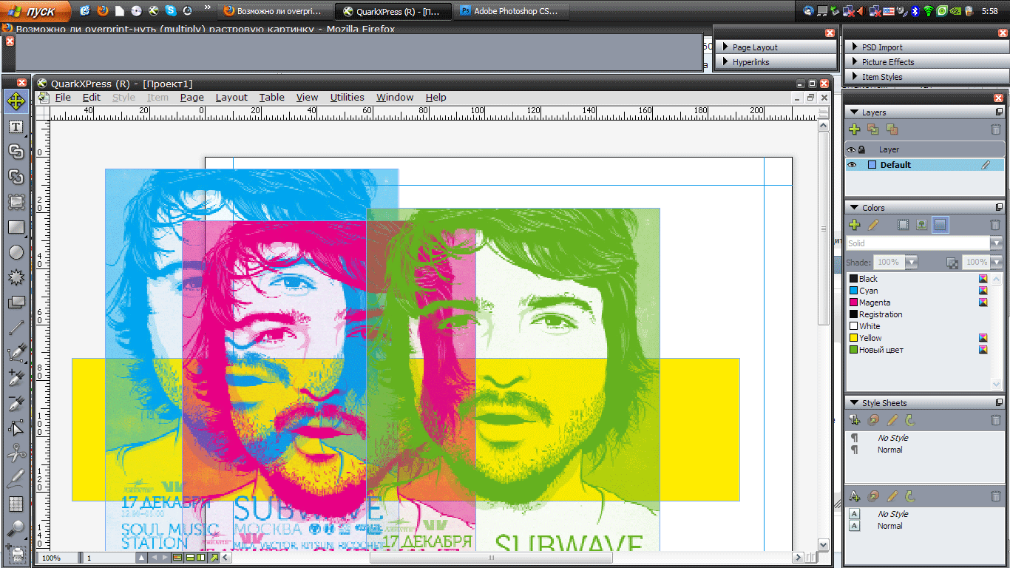Select the Item (move) tool
Viewport: 1010px width, 568px height.
pos(16,101)
